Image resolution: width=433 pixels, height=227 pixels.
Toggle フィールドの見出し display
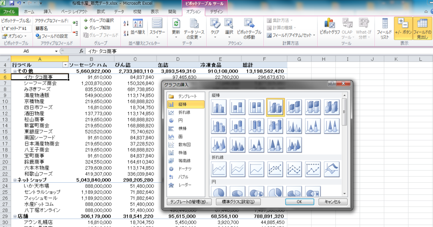click(x=422, y=29)
